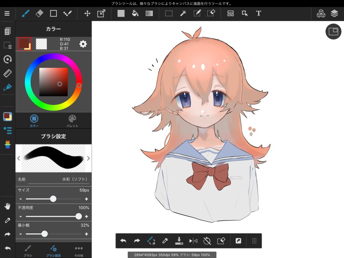Screen dimensions: 344x258
Task: Select the Text tool
Action: [x=258, y=13]
